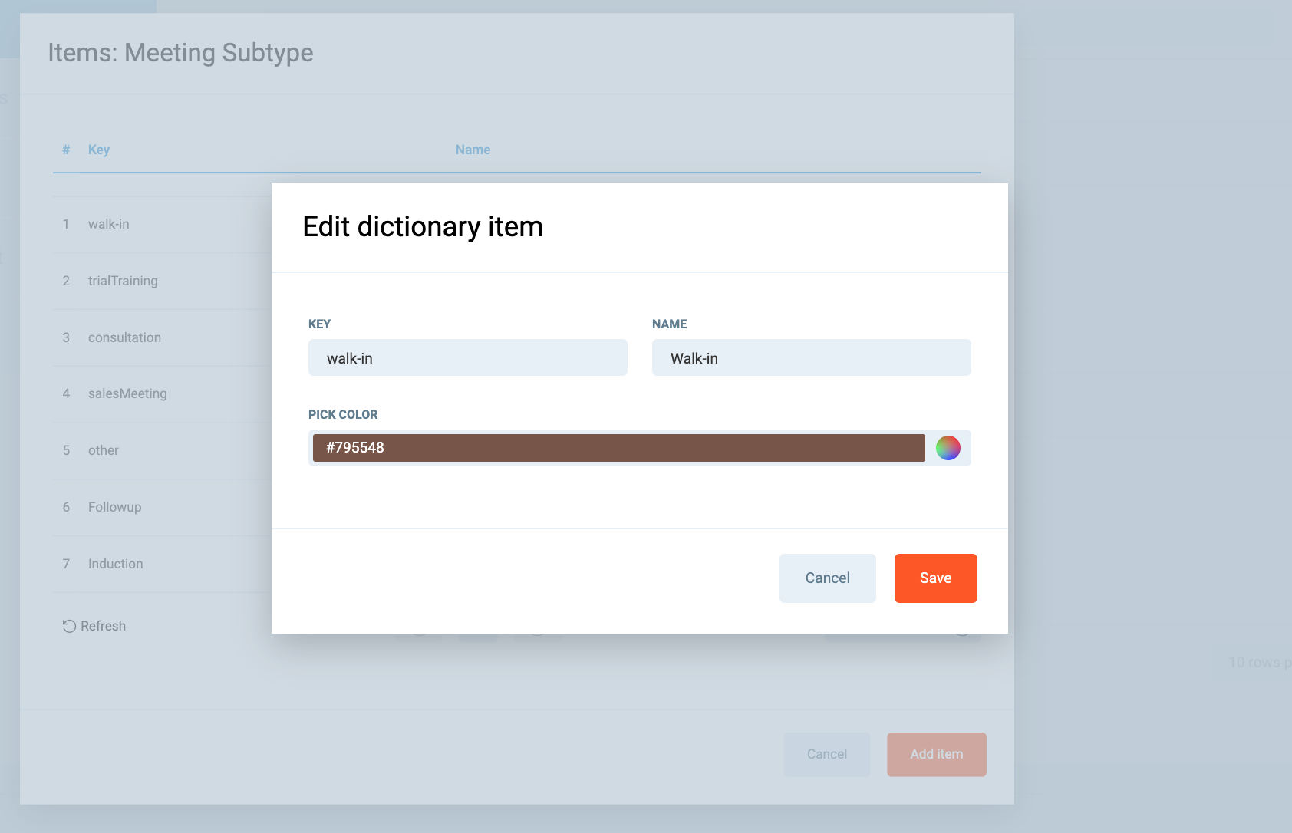
Task: Open the rainbow color wheel picker
Action: pos(948,448)
